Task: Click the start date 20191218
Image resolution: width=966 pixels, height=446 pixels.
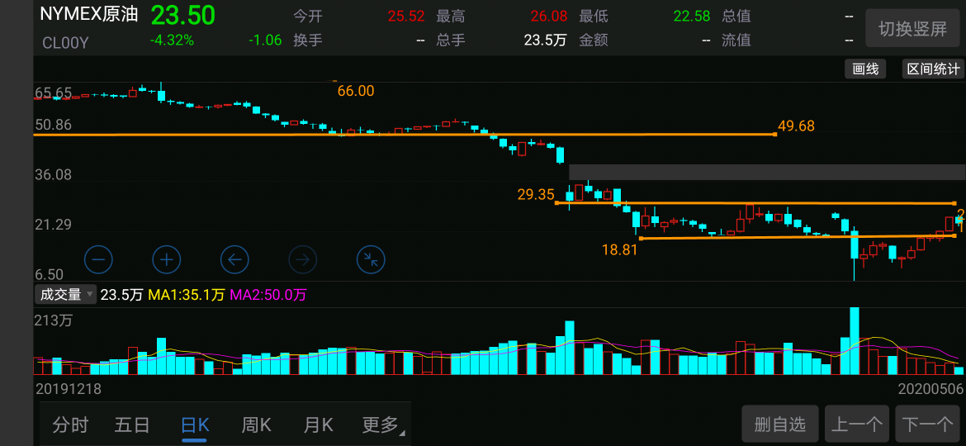Action: (69, 389)
